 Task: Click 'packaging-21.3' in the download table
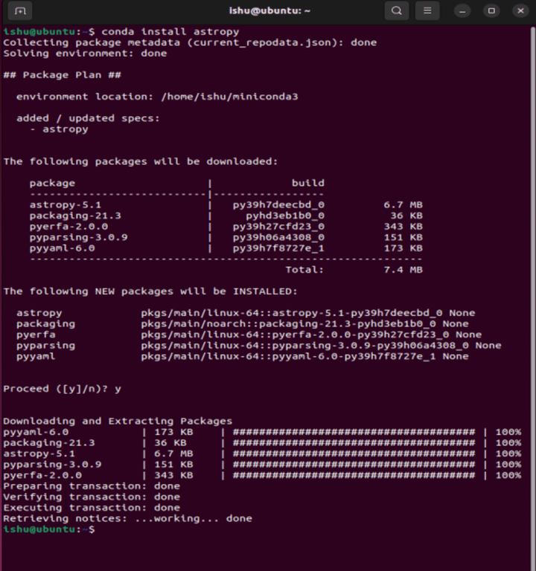[75, 216]
